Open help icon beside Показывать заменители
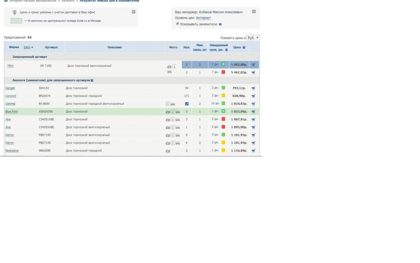The height and width of the screenshot is (263, 420). pyautogui.click(x=220, y=24)
